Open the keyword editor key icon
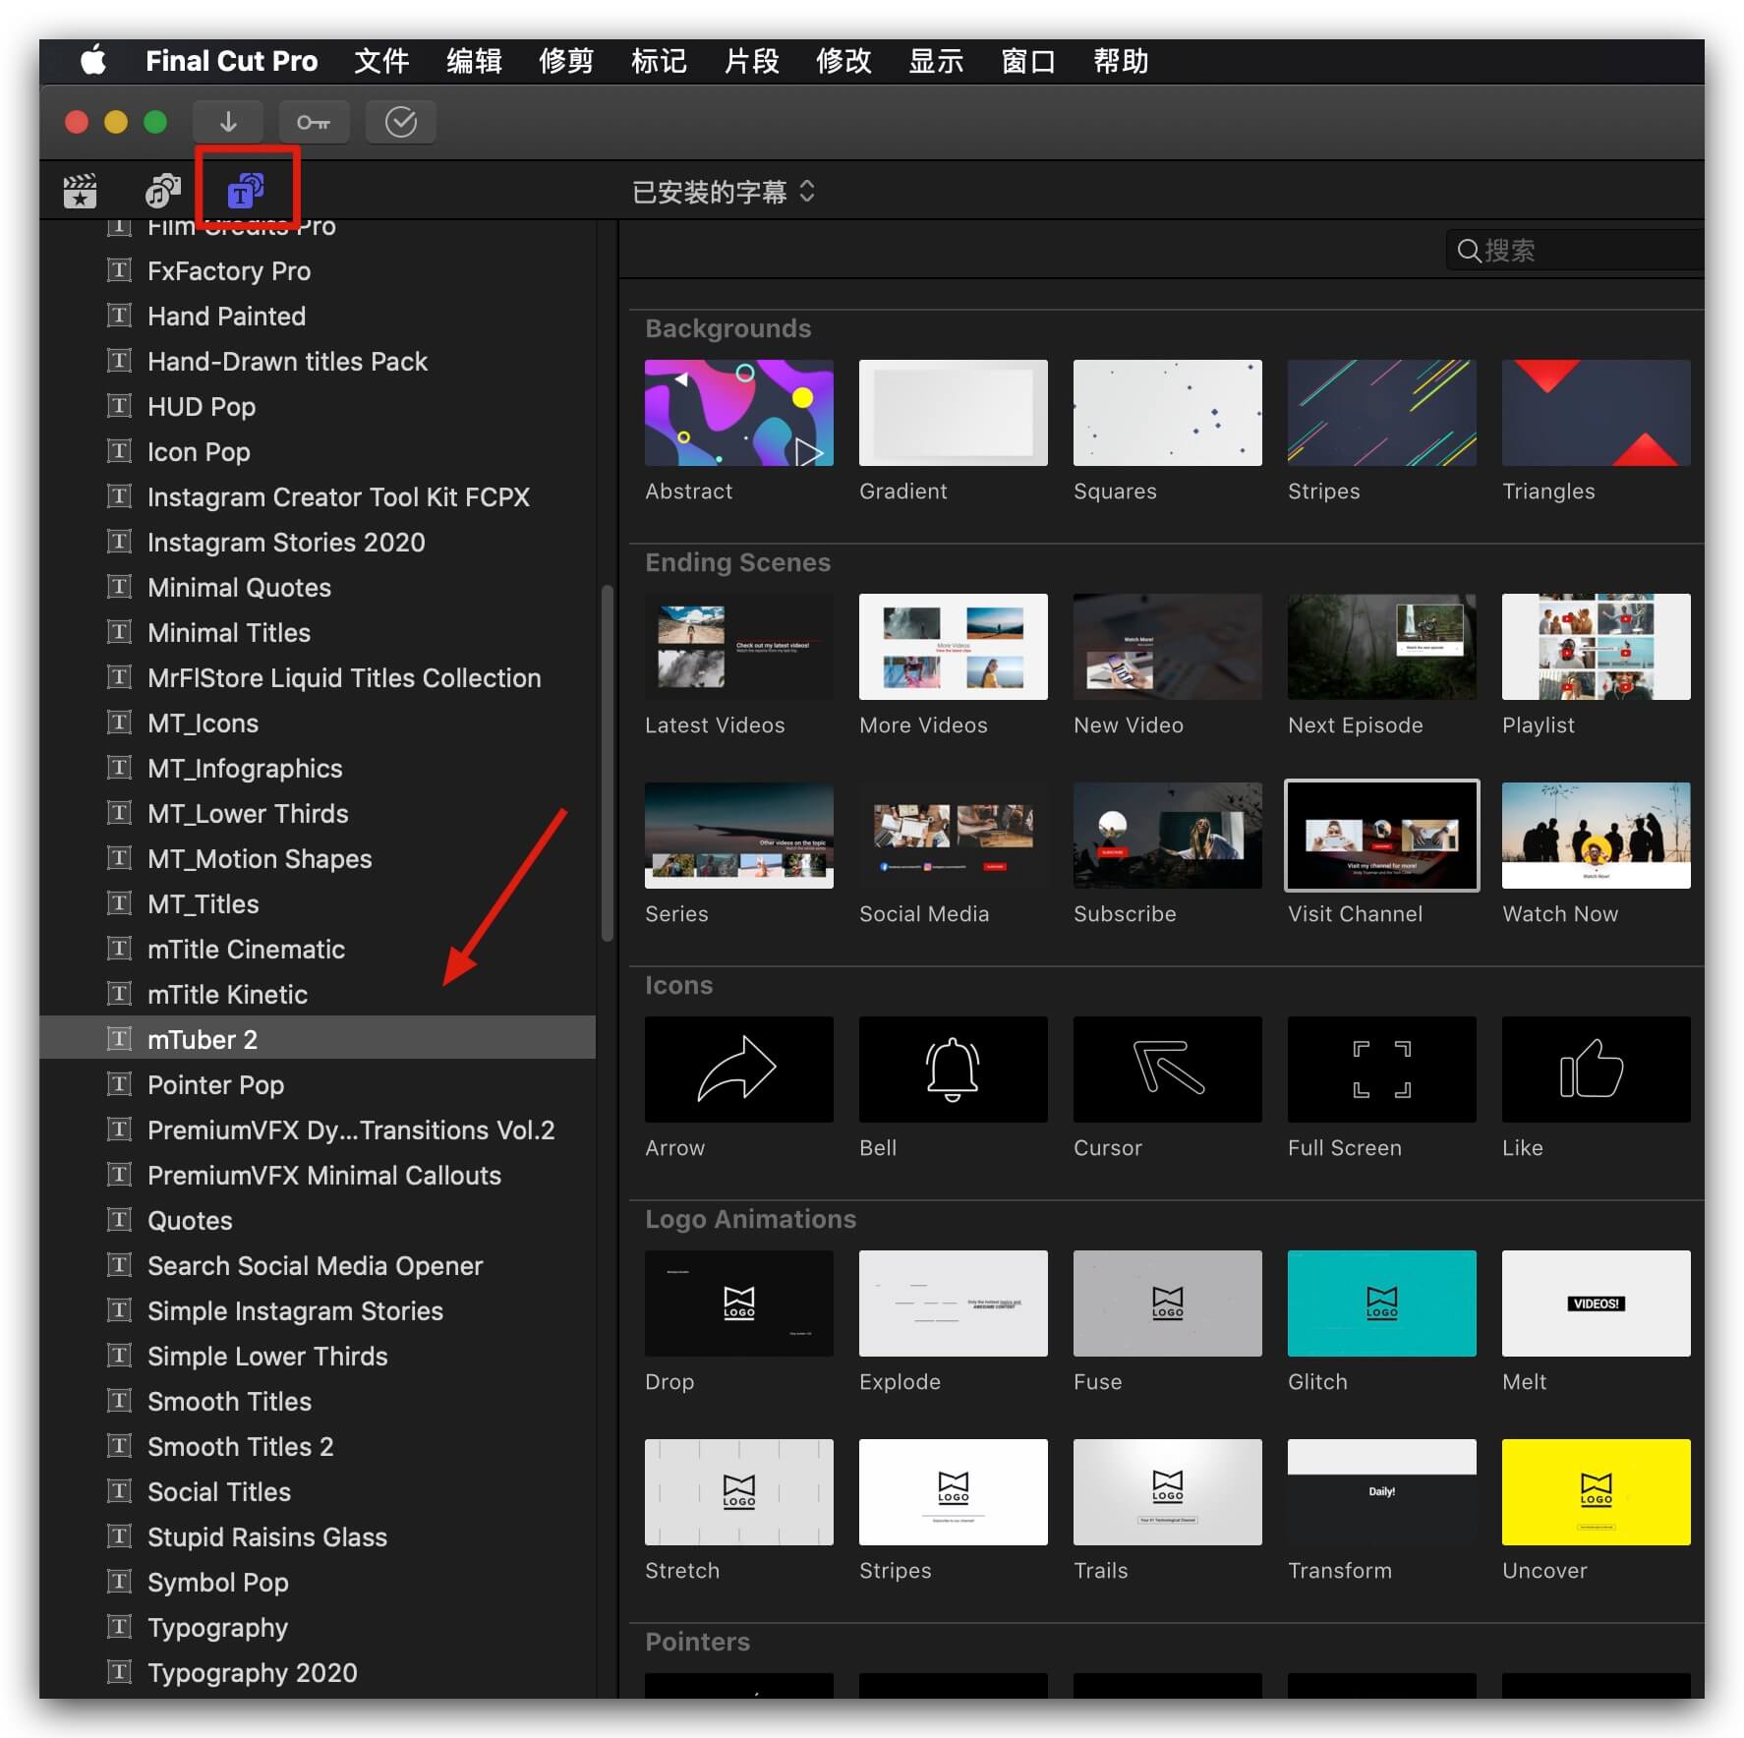Viewport: 1744px width, 1738px height. pyautogui.click(x=314, y=122)
